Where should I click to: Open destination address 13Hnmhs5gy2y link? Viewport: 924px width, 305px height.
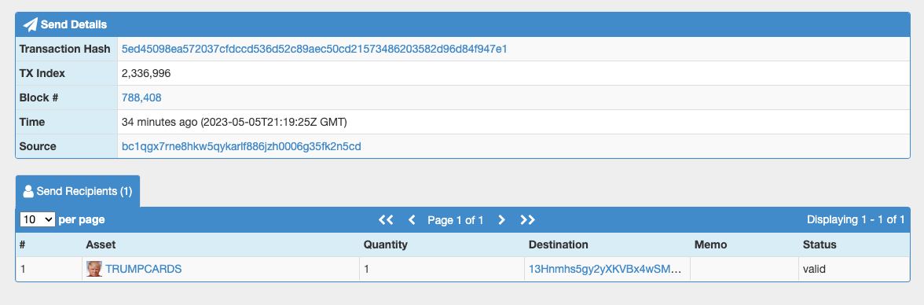point(605,269)
